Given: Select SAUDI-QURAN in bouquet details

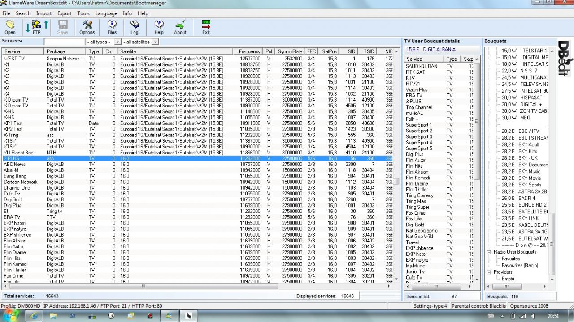Looking at the screenshot, I should pyautogui.click(x=422, y=66).
